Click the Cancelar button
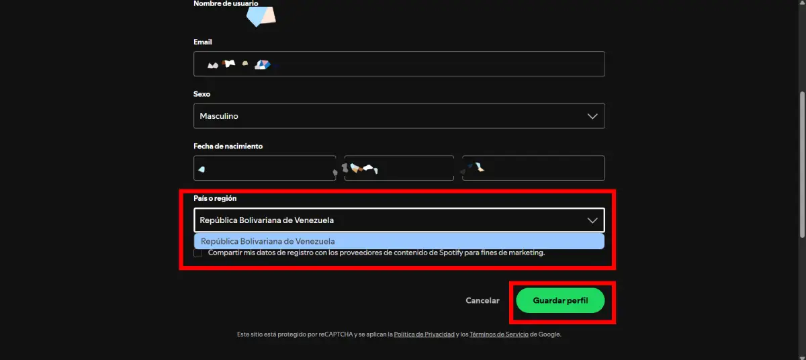 [482, 301]
